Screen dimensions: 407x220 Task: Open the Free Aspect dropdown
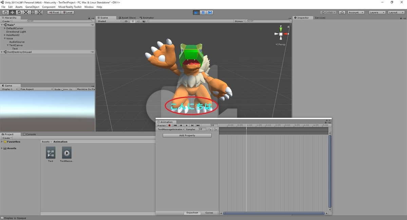pyautogui.click(x=36, y=89)
